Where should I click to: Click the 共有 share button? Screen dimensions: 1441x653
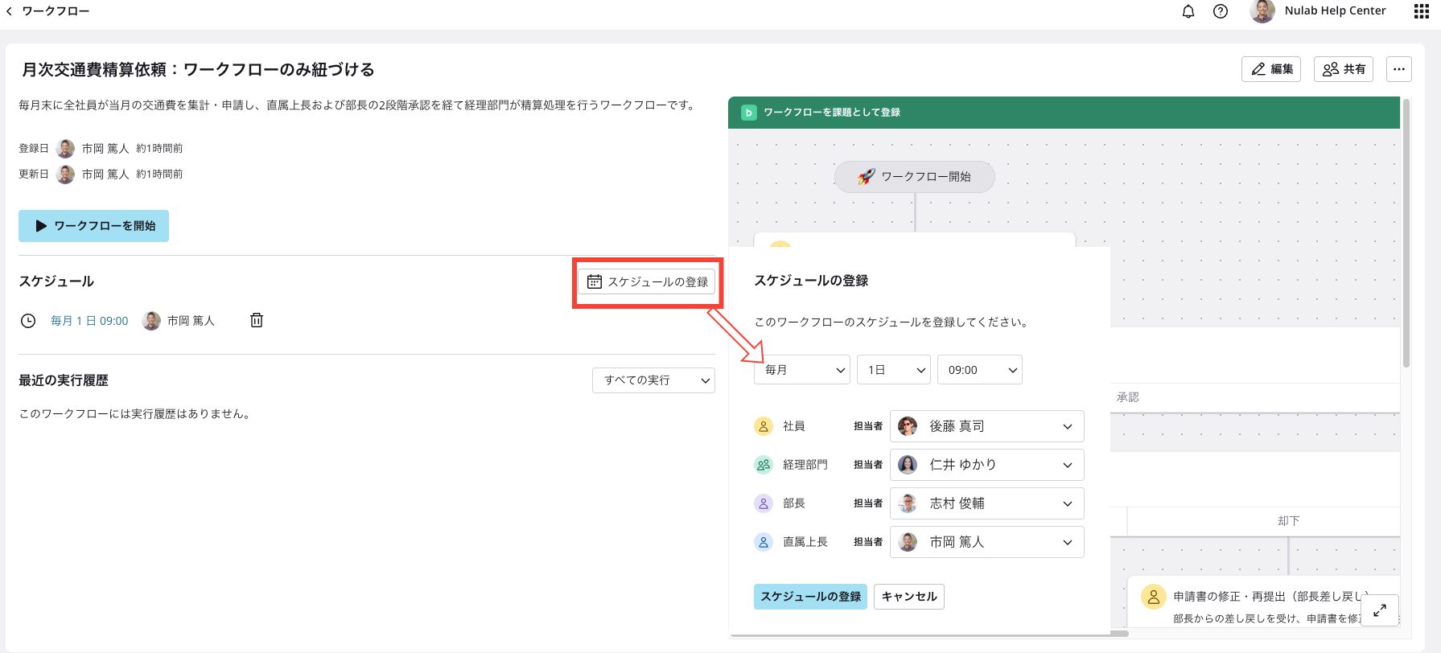(1344, 69)
